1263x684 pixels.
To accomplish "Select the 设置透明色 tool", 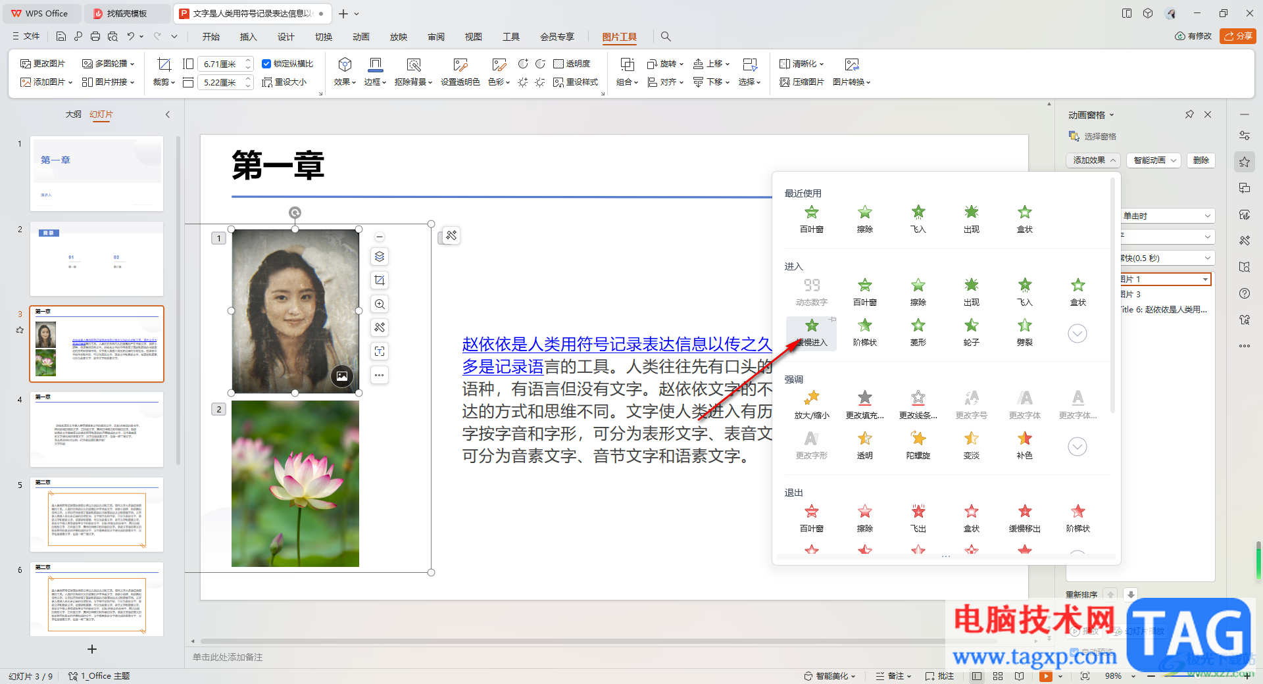I will 460,72.
